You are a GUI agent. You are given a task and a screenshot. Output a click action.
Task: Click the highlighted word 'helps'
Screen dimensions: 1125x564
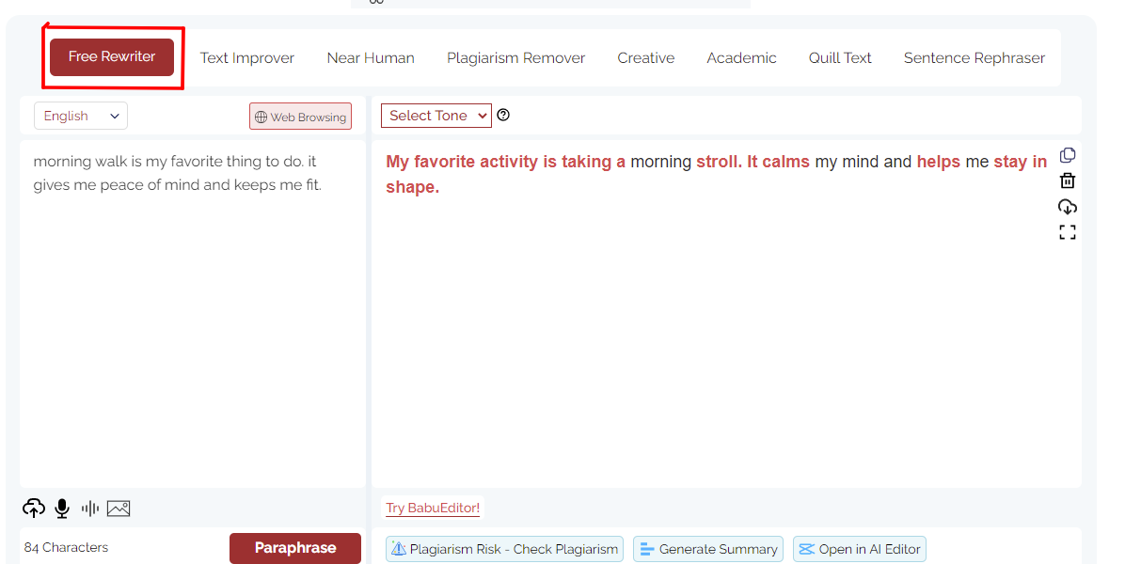(939, 162)
